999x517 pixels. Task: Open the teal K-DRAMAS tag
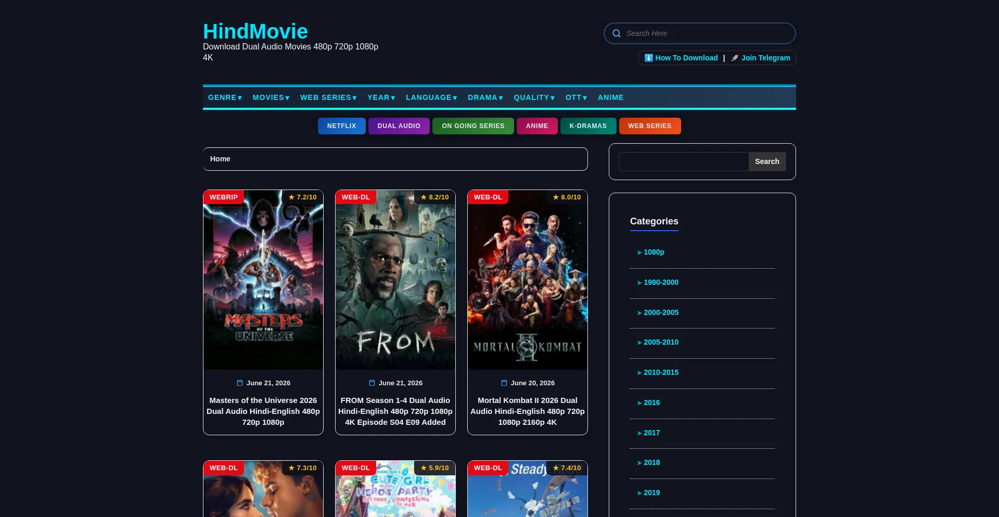[x=588, y=126]
